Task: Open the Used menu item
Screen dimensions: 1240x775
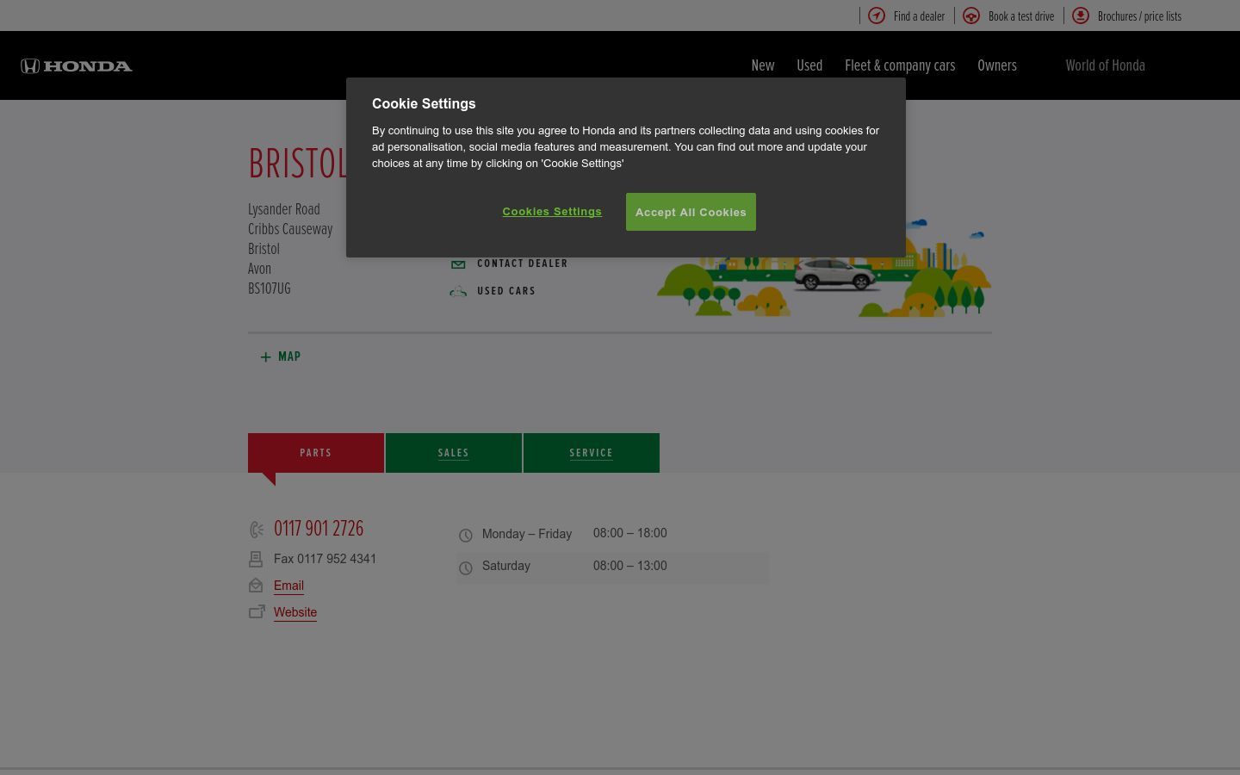Action: pyautogui.click(x=809, y=65)
